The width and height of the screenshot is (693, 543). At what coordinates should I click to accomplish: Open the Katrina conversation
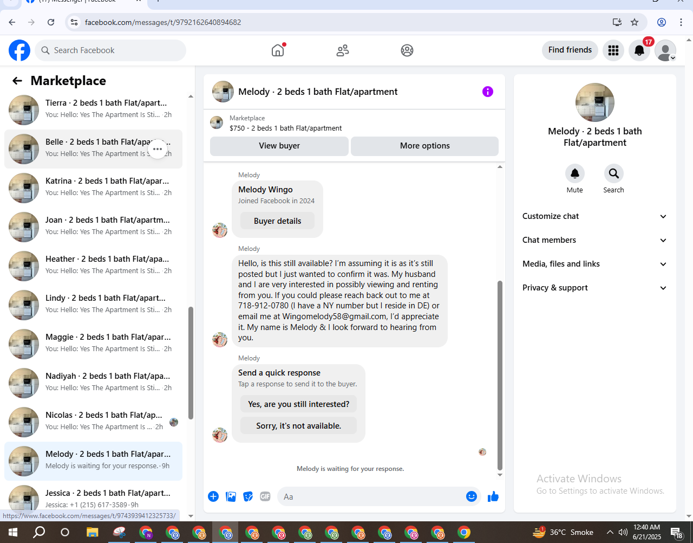[x=93, y=188]
